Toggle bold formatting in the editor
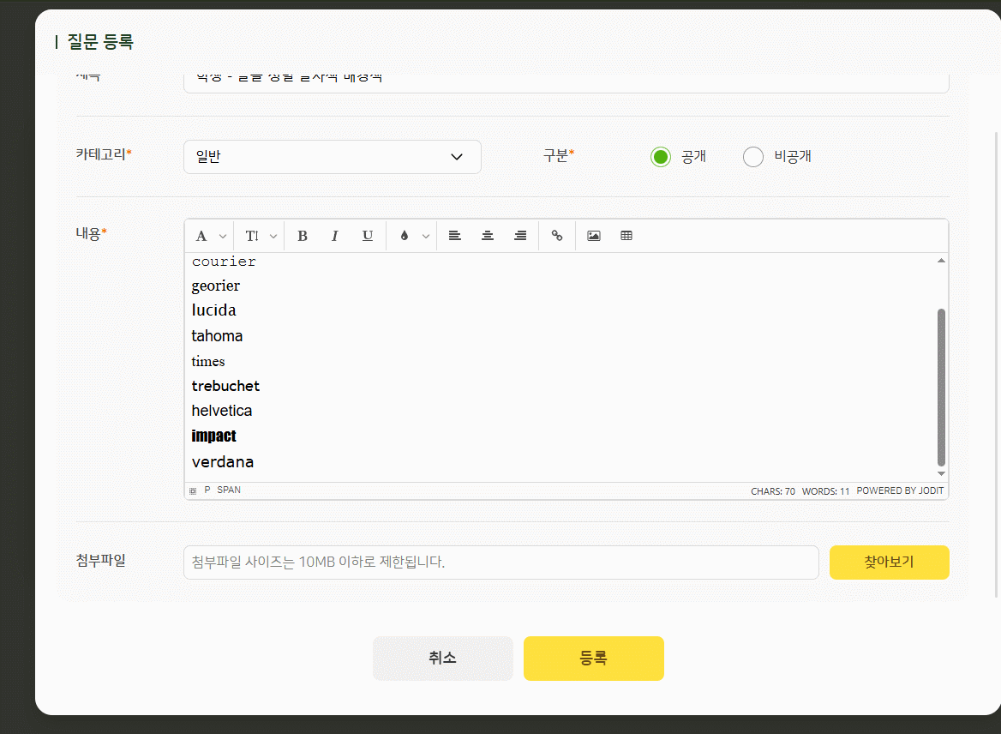This screenshot has width=1001, height=734. pyautogui.click(x=303, y=236)
